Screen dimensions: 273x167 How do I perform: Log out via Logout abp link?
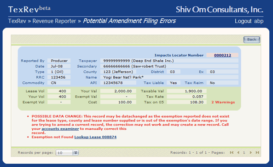[249, 21]
